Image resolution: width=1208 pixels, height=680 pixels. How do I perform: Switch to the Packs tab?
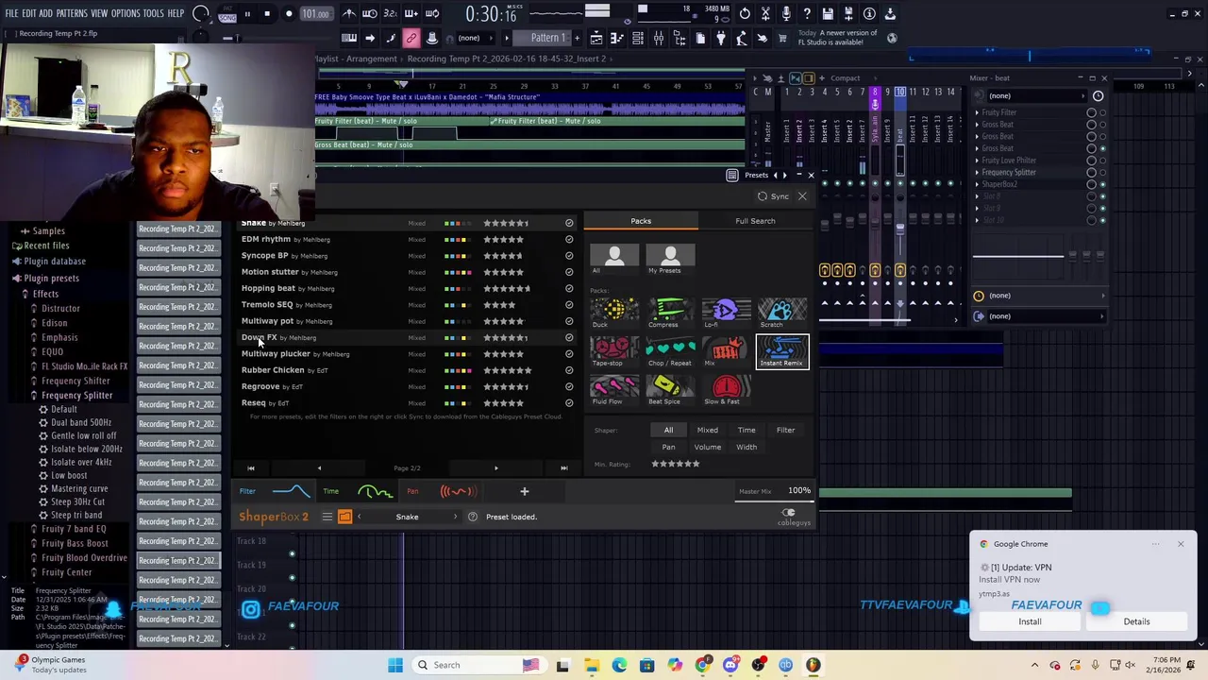(641, 221)
